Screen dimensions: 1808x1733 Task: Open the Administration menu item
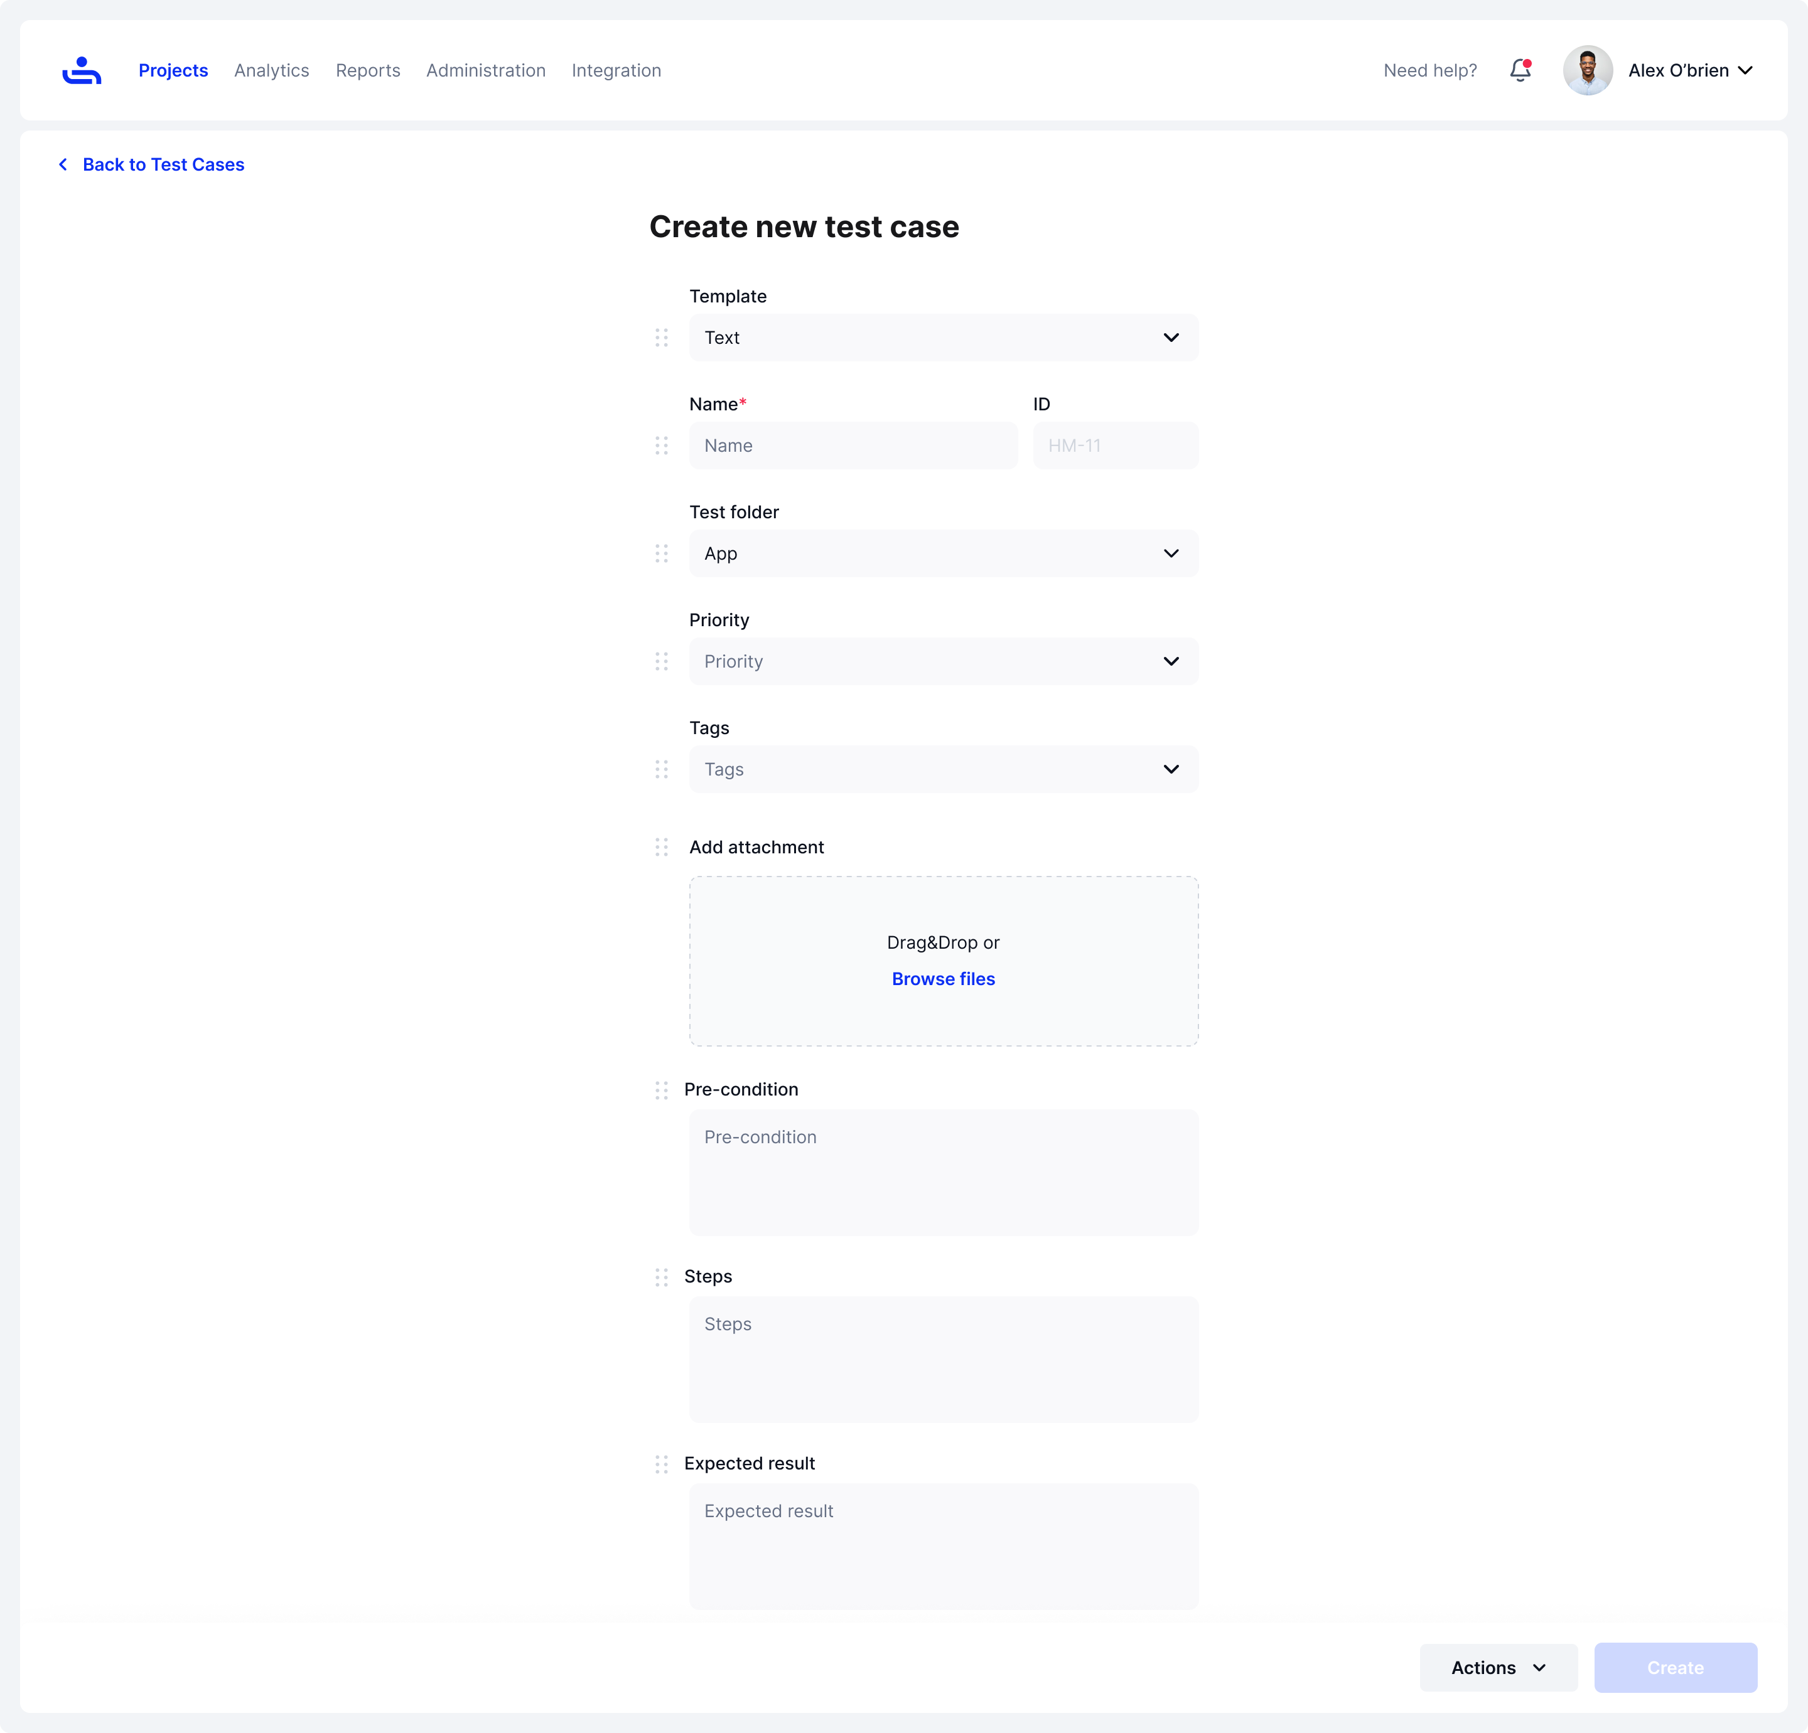click(485, 71)
